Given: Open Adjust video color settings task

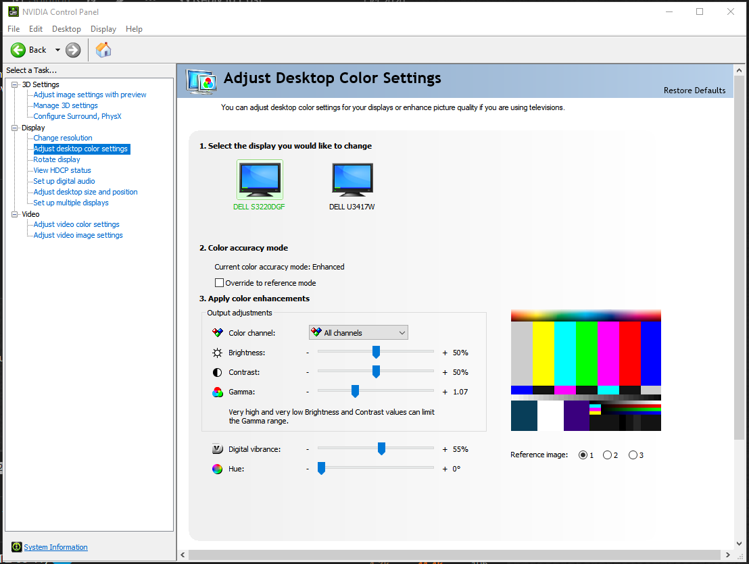Looking at the screenshot, I should [76, 224].
